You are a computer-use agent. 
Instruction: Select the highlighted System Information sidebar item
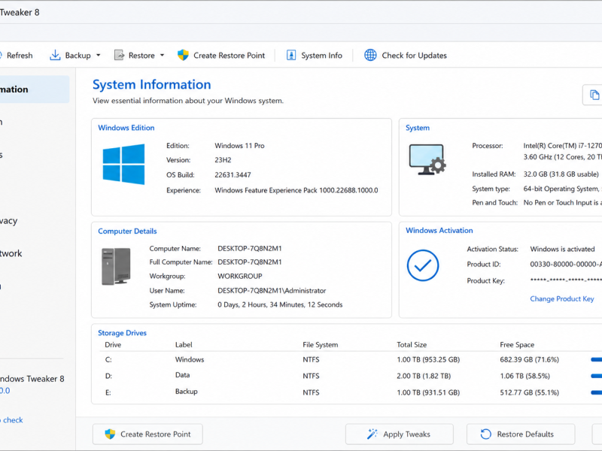34,89
